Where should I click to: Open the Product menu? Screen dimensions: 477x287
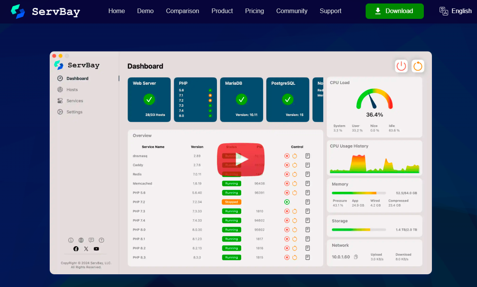pos(222,11)
